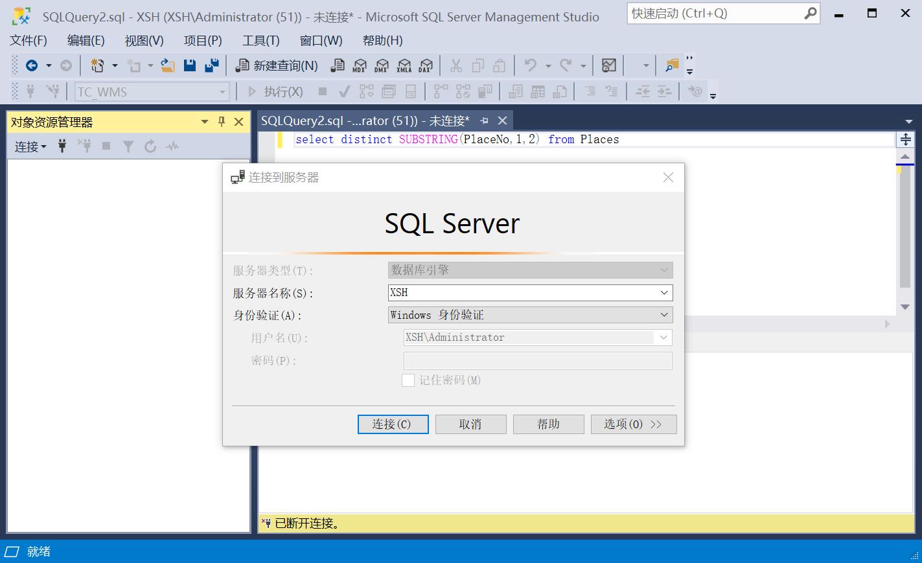Pin the SQLQuery2.sql tab
This screenshot has width=922, height=563.
click(x=484, y=121)
